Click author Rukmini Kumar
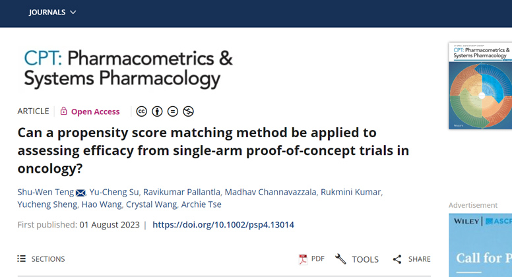Image resolution: width=512 pixels, height=277 pixels. [x=351, y=192]
